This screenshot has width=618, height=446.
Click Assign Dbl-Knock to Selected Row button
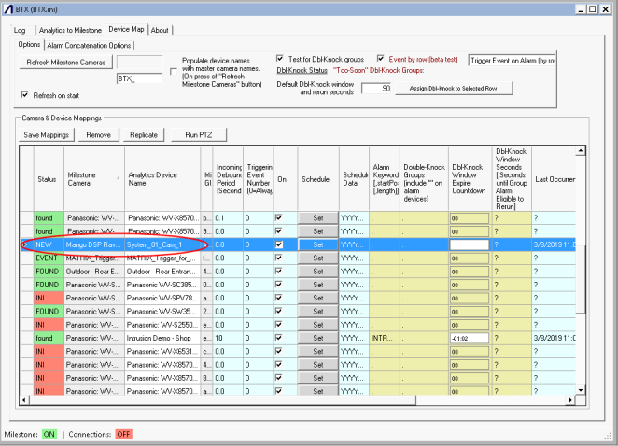tap(454, 89)
